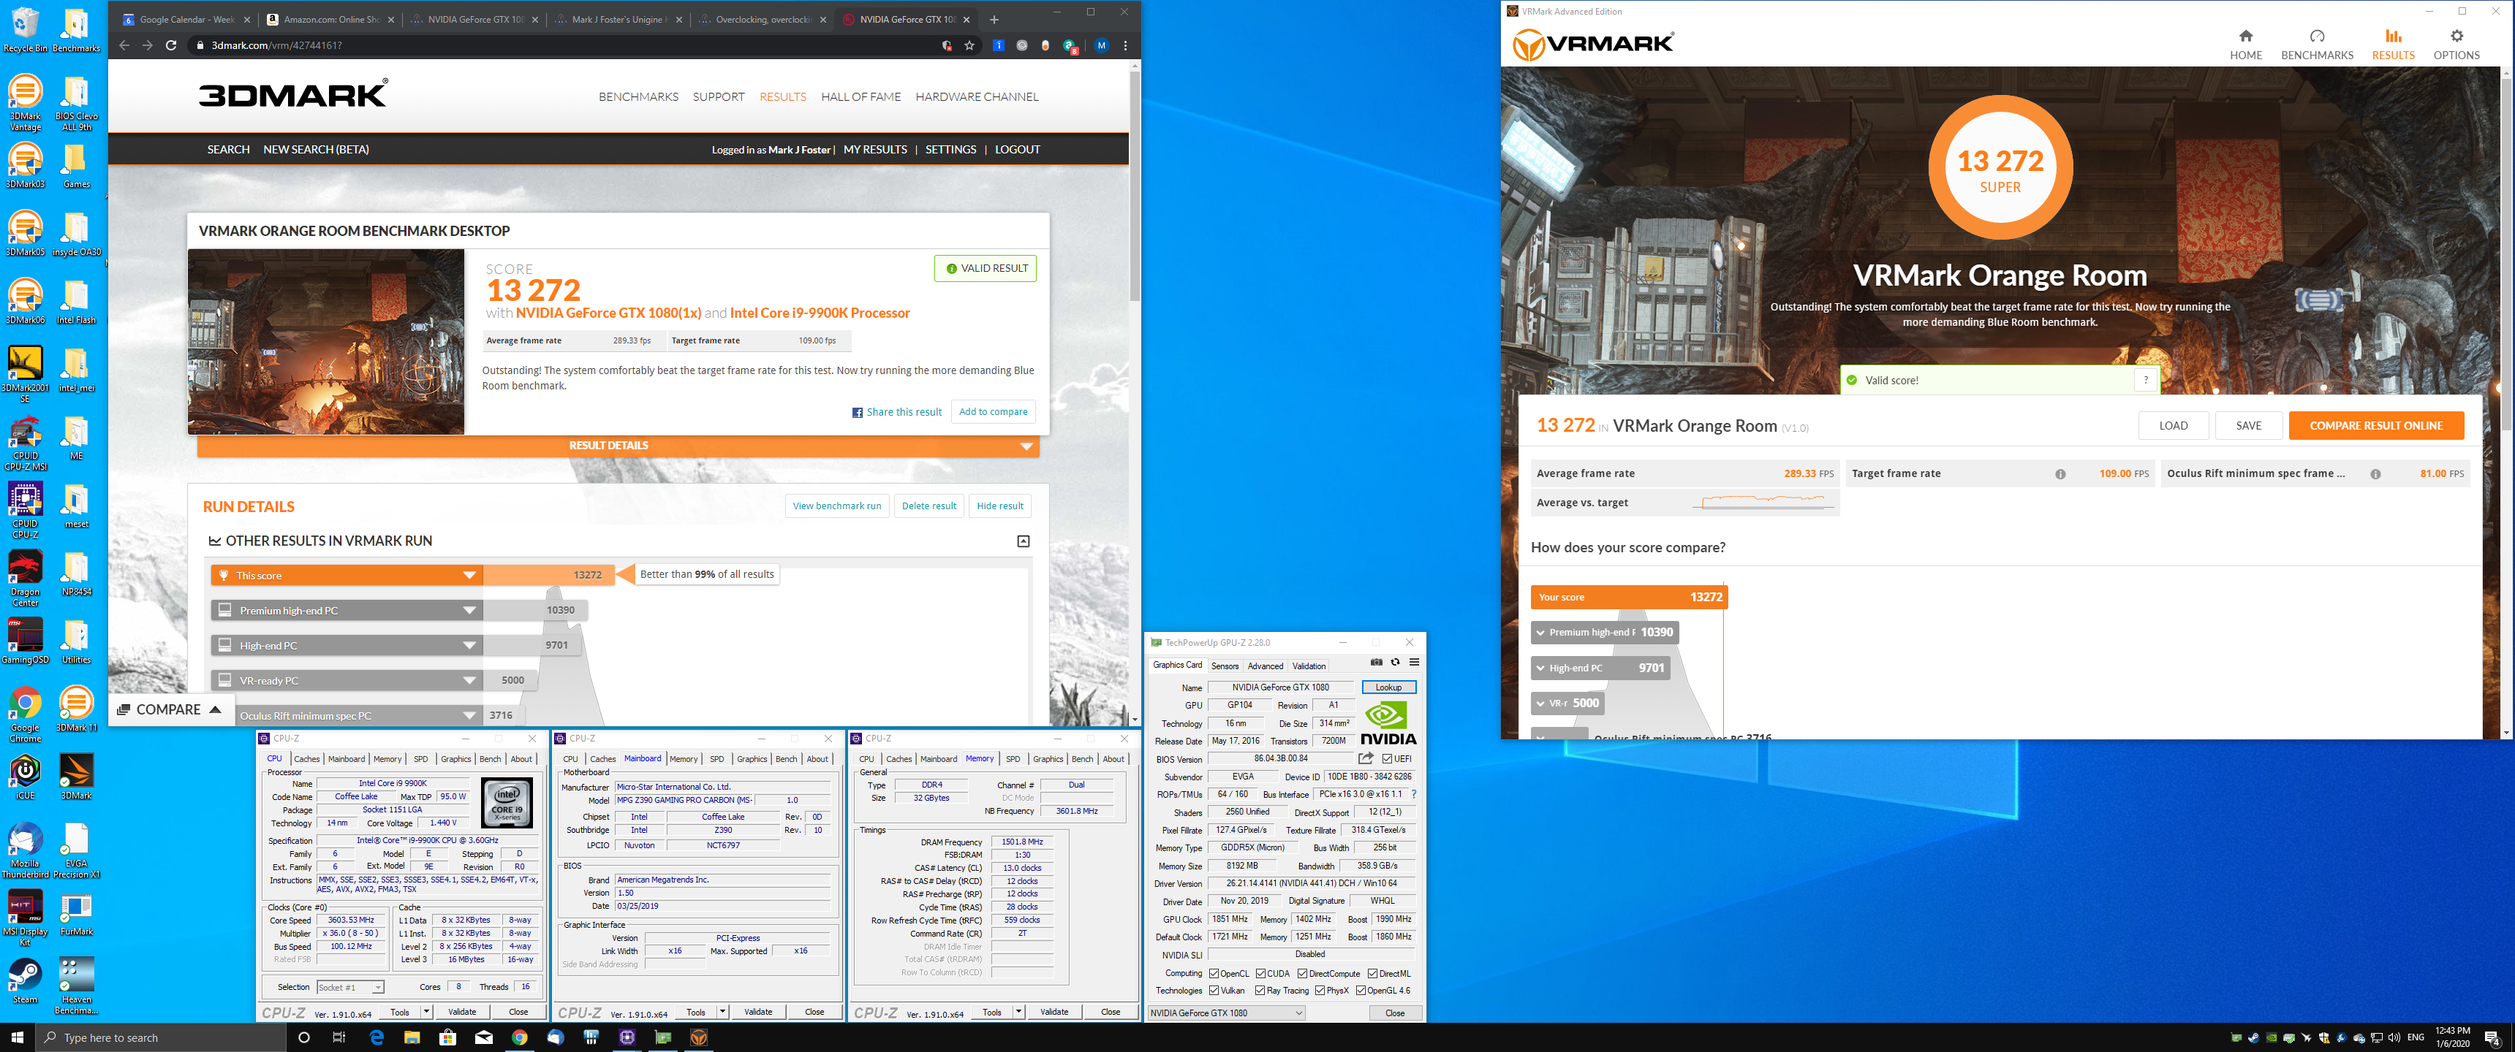Click View benchmark run button
The width and height of the screenshot is (2515, 1052).
836,506
